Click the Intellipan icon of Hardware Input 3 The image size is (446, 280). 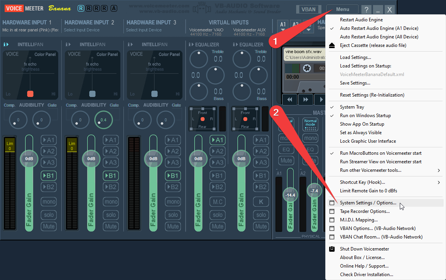[x=130, y=44]
